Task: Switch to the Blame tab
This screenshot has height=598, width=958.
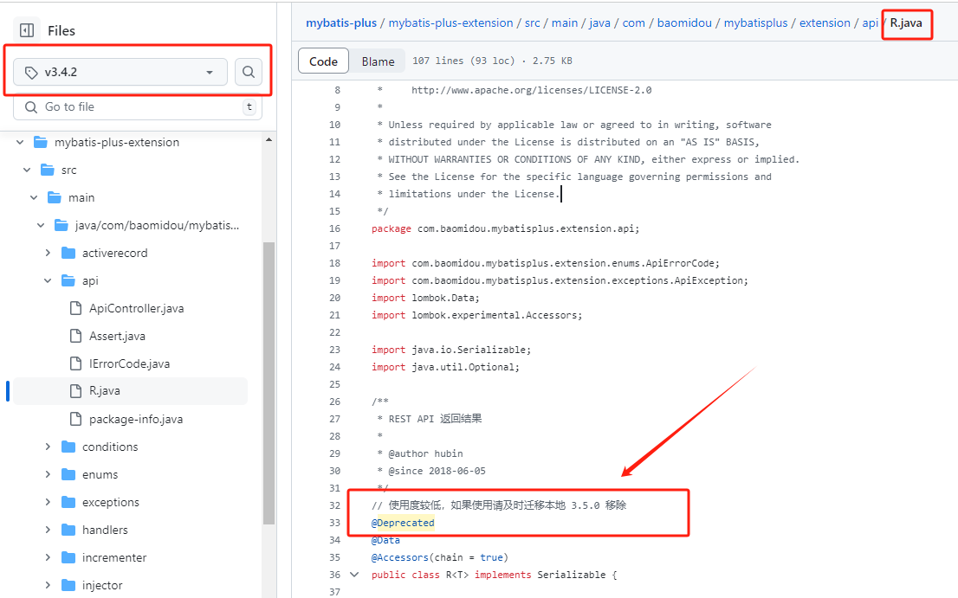Action: point(378,61)
